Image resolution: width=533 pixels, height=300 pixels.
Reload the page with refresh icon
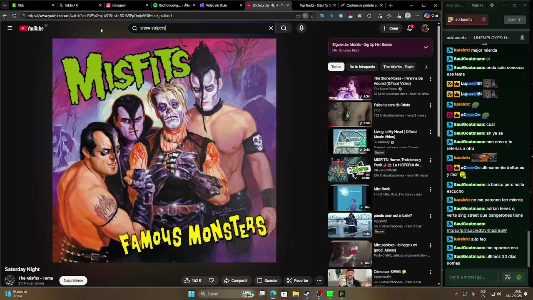tap(14, 15)
